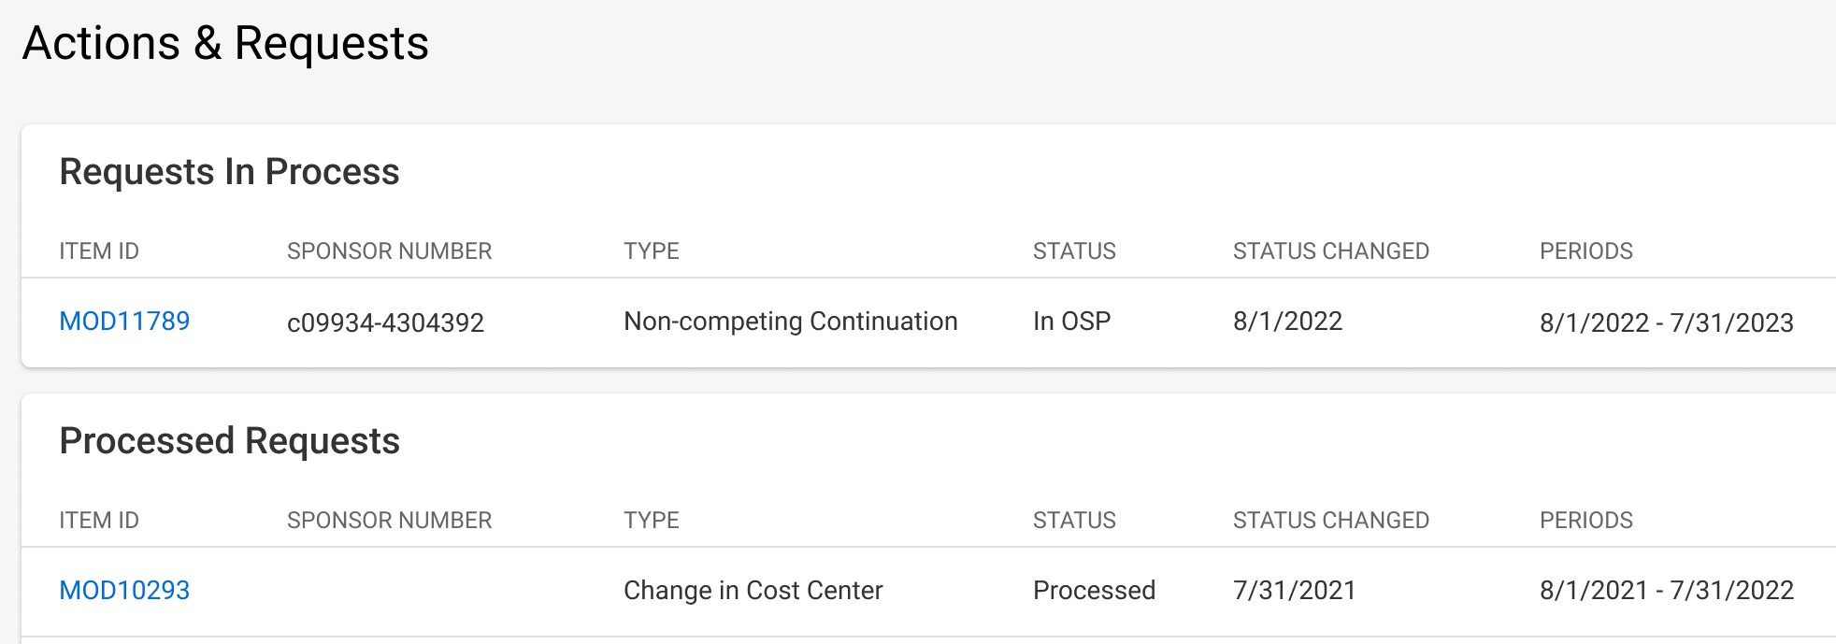The width and height of the screenshot is (1836, 644).
Task: Click STATUS CHANGED header under Requests In Process
Action: 1330,251
